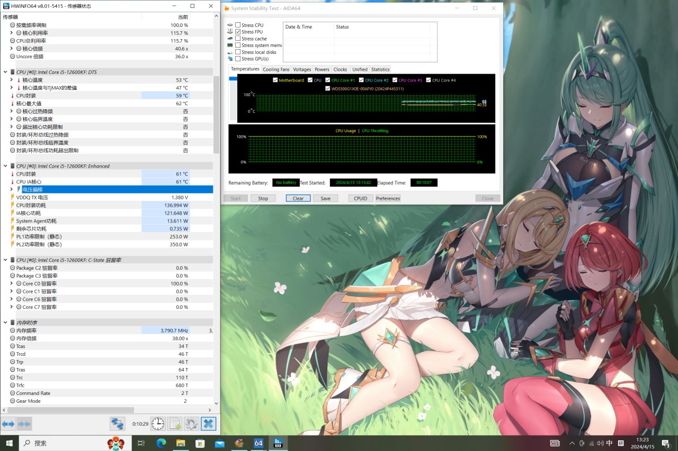Open File Explorer from the taskbar

pos(181,443)
